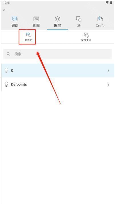
Task: Tap the 全部关闭 turn-all-off icon
Action: point(86,35)
